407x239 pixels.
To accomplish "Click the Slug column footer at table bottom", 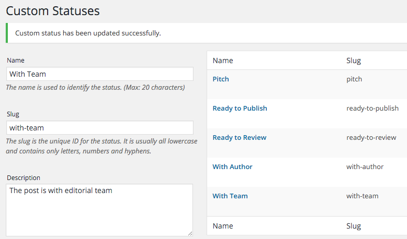I will [x=354, y=226].
